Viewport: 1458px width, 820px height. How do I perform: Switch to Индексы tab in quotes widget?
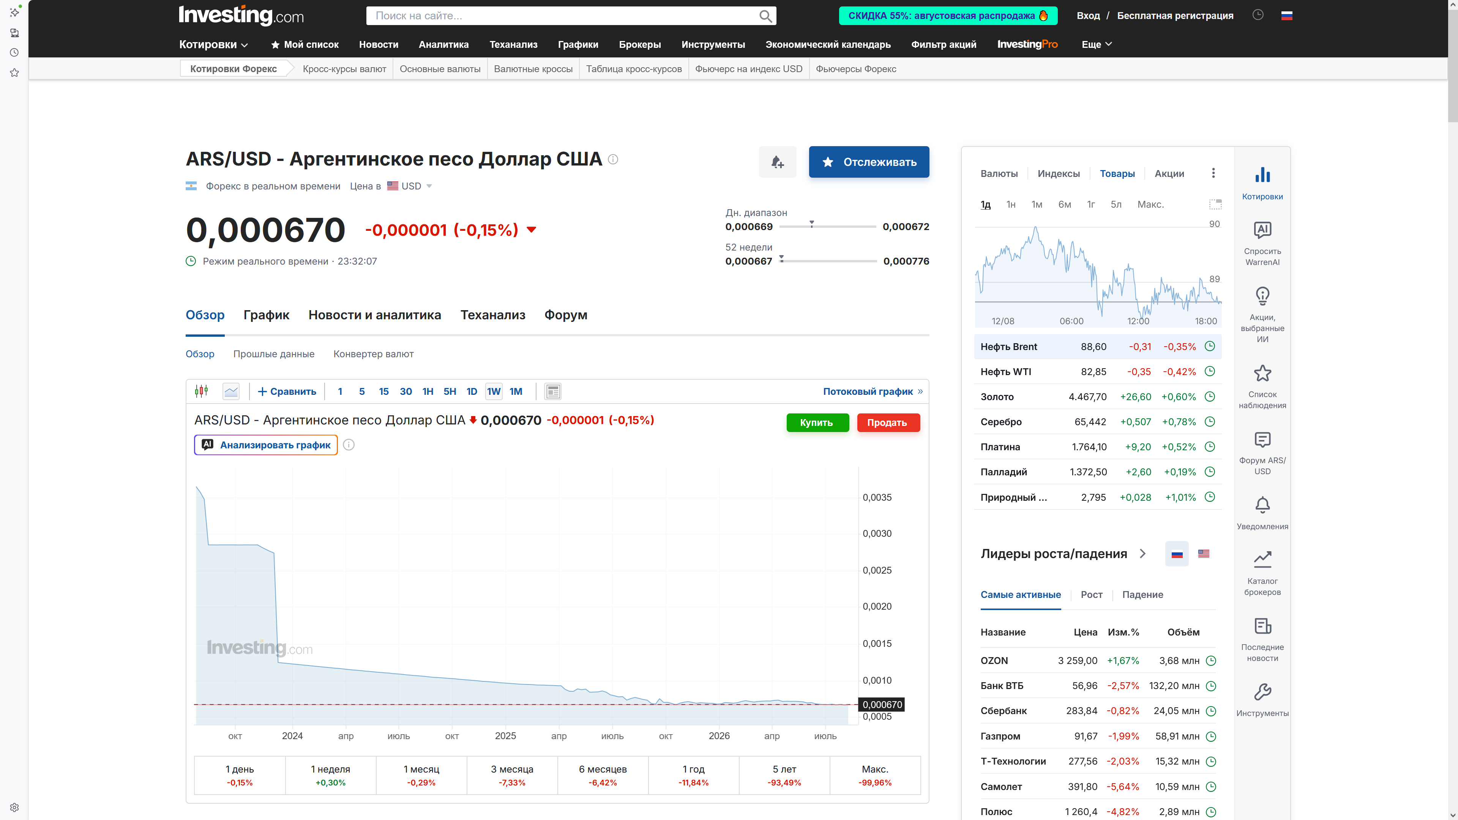(1059, 174)
